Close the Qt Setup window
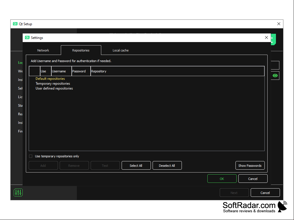Image resolution: width=294 pixels, height=220 pixels. coord(279,24)
